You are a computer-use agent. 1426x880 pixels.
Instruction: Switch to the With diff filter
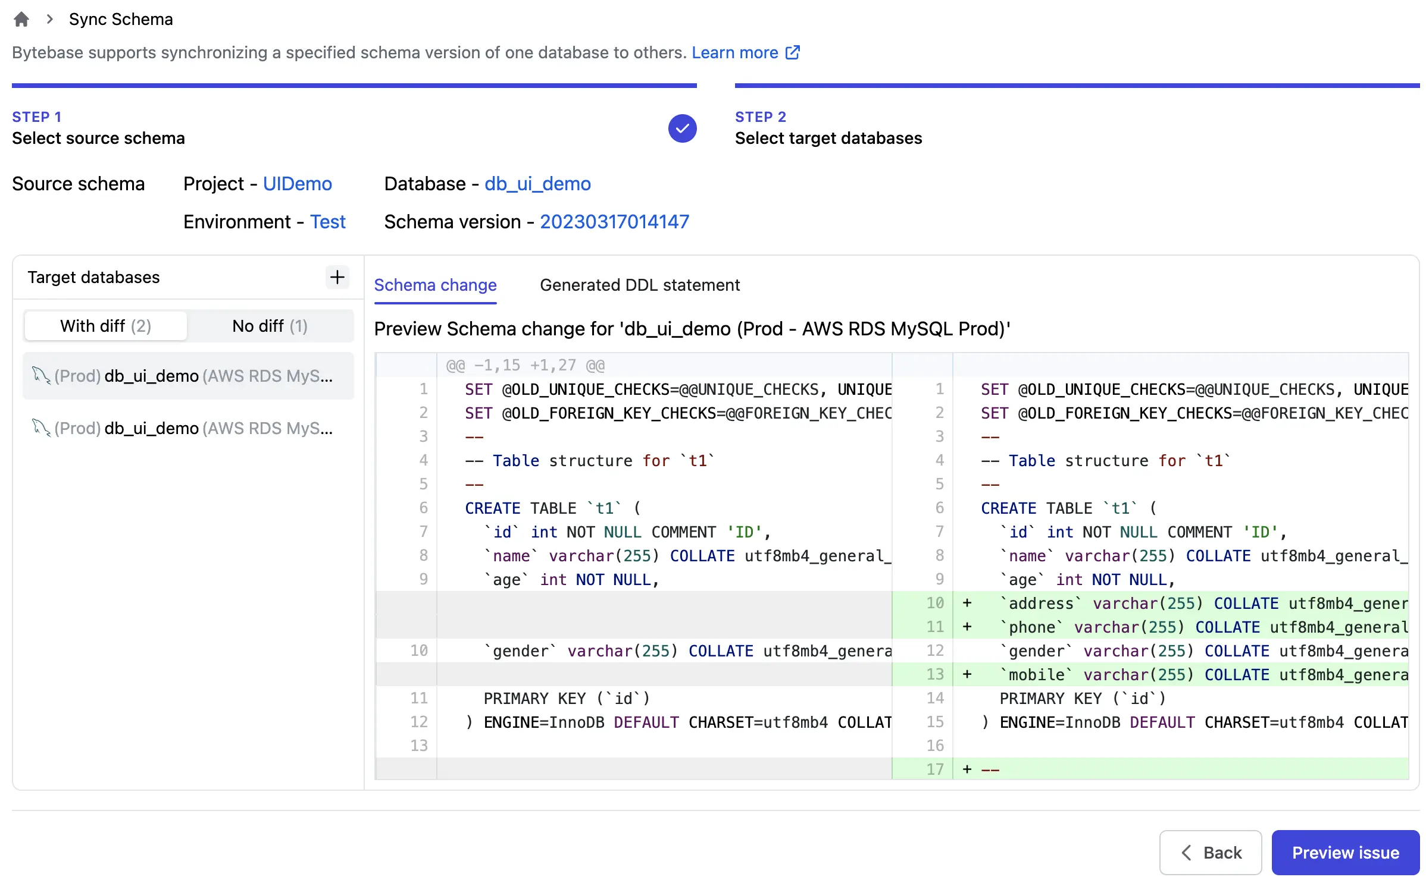(105, 326)
